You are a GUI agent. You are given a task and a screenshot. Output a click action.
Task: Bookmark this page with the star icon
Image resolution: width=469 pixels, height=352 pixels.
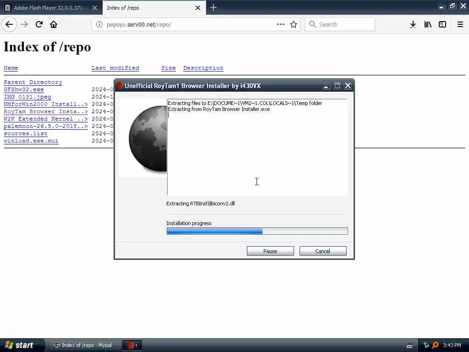tap(294, 25)
